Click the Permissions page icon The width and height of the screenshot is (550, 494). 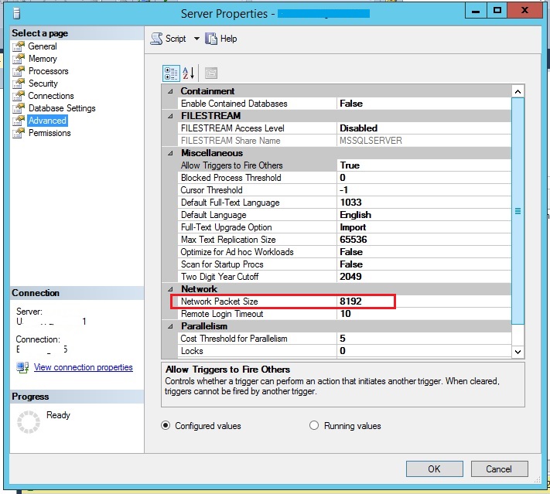point(19,133)
